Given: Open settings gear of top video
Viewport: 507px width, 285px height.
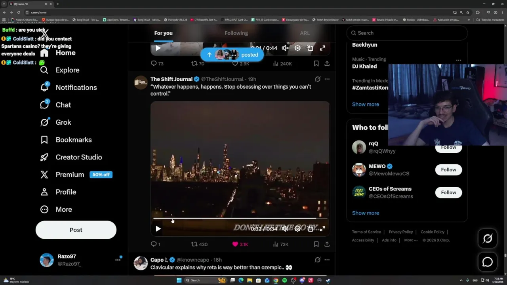Looking at the screenshot, I should 297,48.
